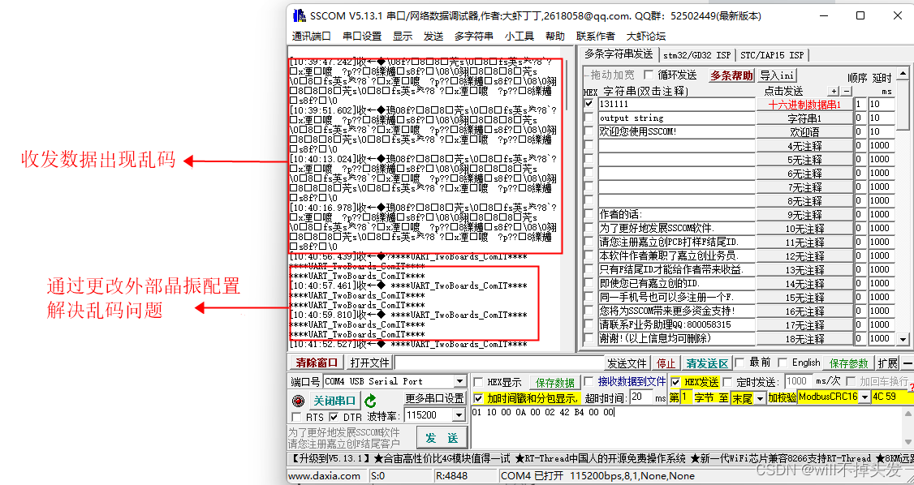
Task: Toggle the HEX显示 checkbox
Action: tap(479, 382)
